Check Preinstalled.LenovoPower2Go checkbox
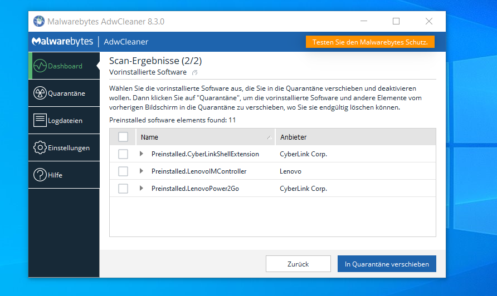Screen dimensions: 497x296 click(x=123, y=189)
